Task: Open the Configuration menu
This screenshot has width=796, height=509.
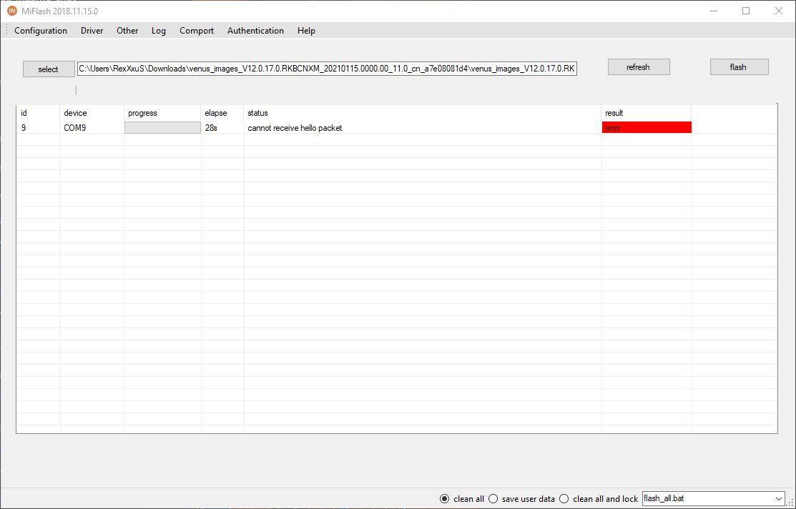Action: (41, 31)
